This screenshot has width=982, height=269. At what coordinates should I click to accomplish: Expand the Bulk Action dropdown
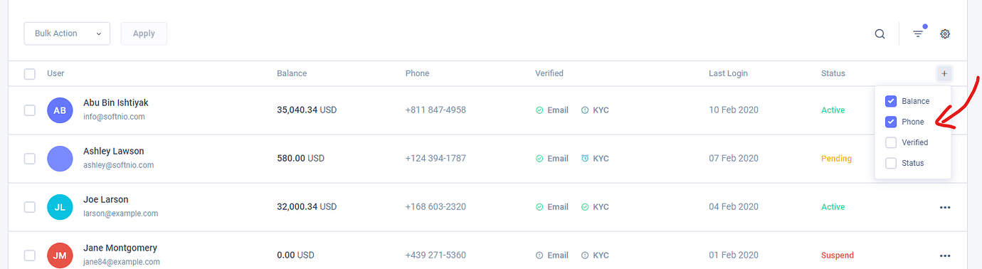click(x=67, y=33)
